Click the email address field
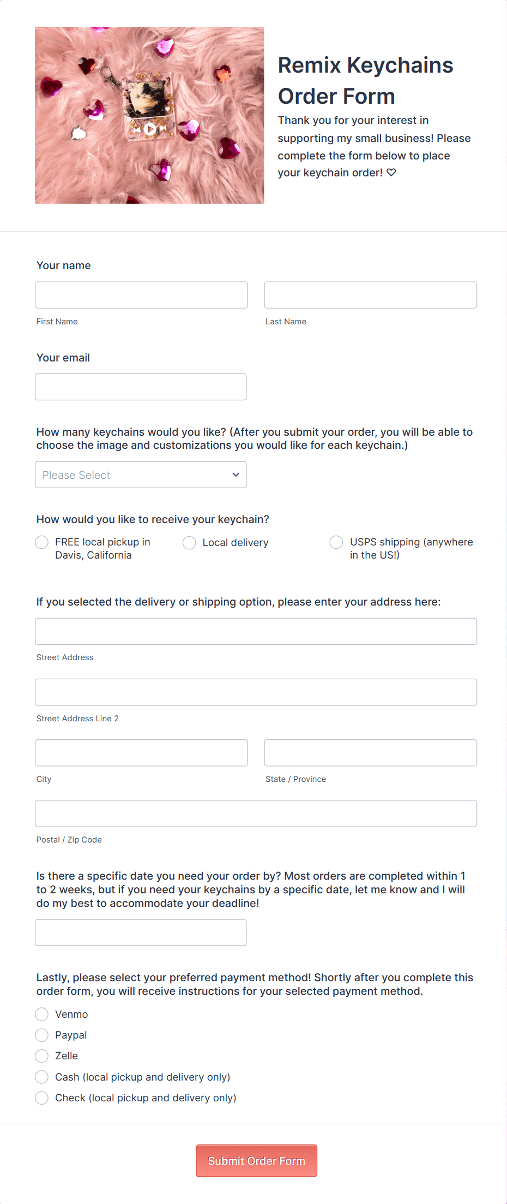Image resolution: width=507 pixels, height=1204 pixels. [x=140, y=386]
